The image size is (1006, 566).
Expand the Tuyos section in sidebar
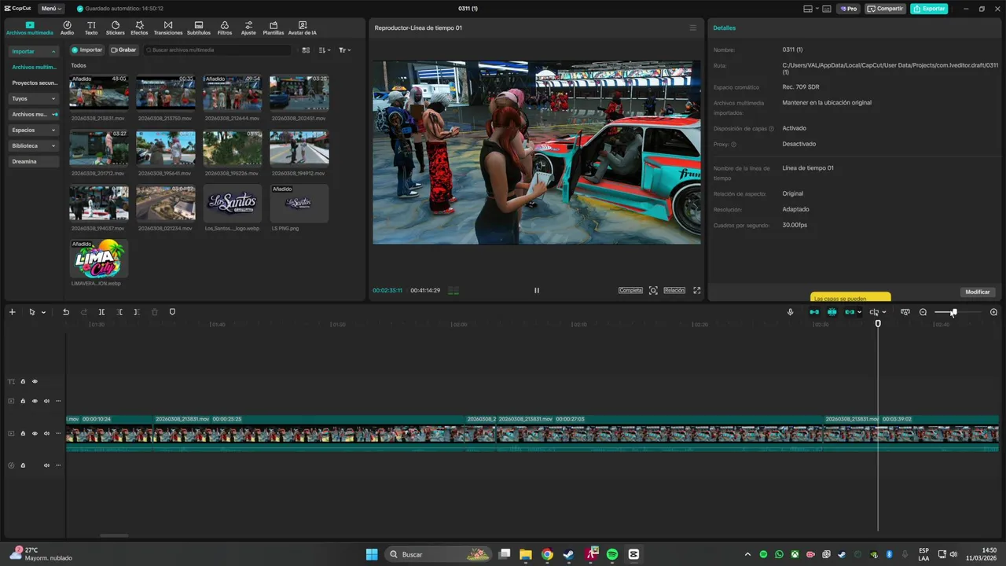tap(33, 98)
